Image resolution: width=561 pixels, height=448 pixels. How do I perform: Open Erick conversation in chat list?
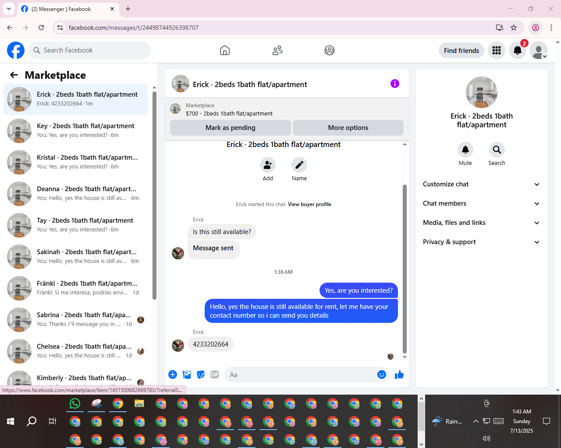75,99
